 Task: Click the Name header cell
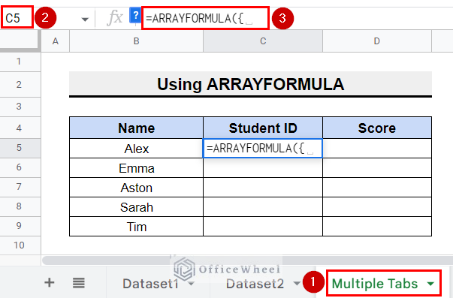coord(137,128)
